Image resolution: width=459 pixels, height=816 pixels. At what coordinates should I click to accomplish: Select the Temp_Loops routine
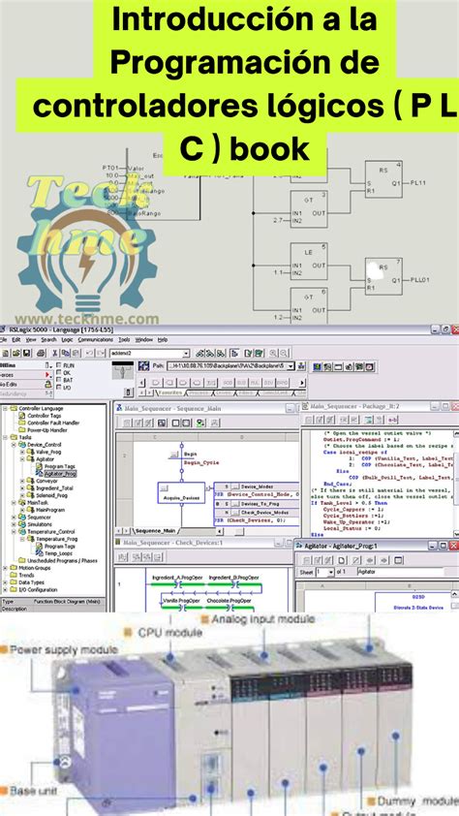pos(58,553)
